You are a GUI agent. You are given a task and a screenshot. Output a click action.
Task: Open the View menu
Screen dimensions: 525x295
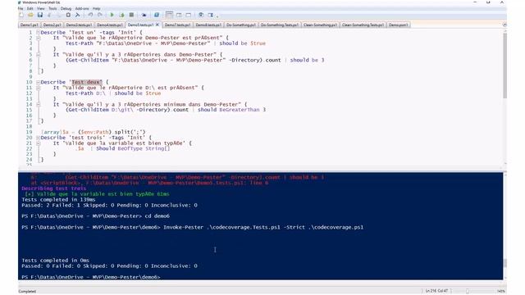click(x=40, y=8)
